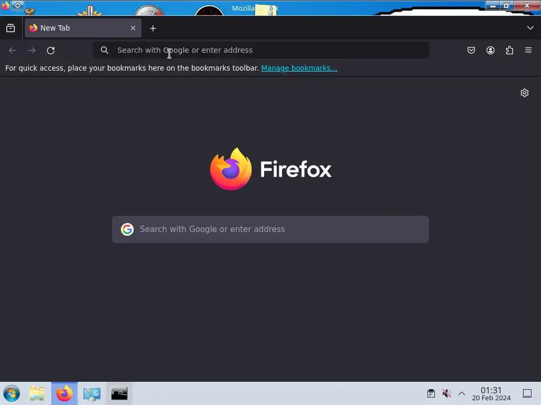Image resolution: width=541 pixels, height=405 pixels.
Task: Focus the center Google search box
Action: click(x=270, y=229)
